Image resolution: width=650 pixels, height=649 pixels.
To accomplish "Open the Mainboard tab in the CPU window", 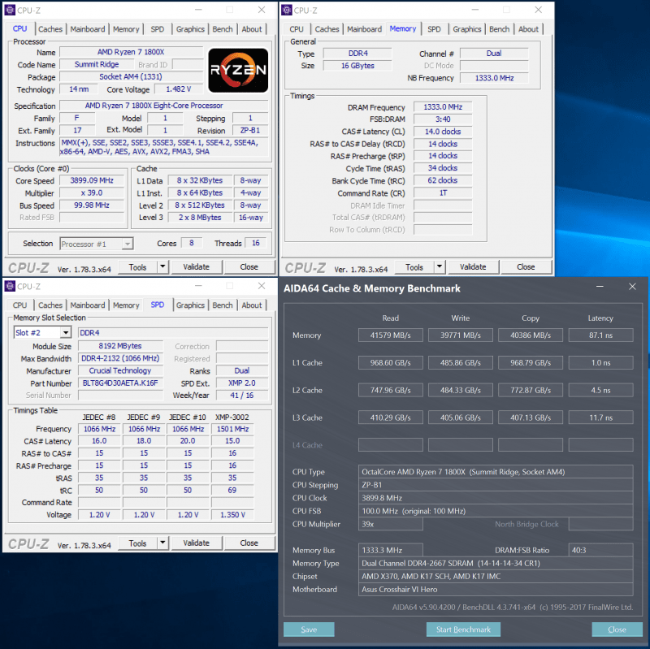I will [x=87, y=29].
